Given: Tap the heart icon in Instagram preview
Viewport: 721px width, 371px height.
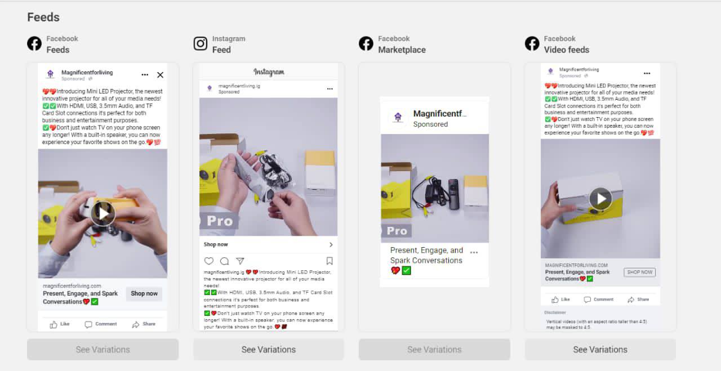Looking at the screenshot, I should click(x=209, y=261).
